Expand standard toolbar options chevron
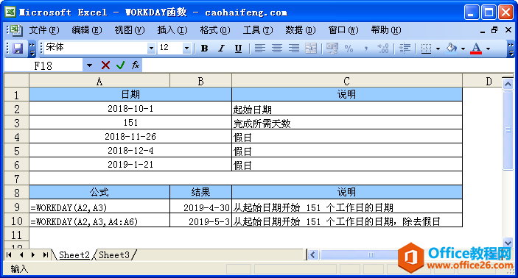Image resolution: width=518 pixels, height=278 pixels. (32, 49)
